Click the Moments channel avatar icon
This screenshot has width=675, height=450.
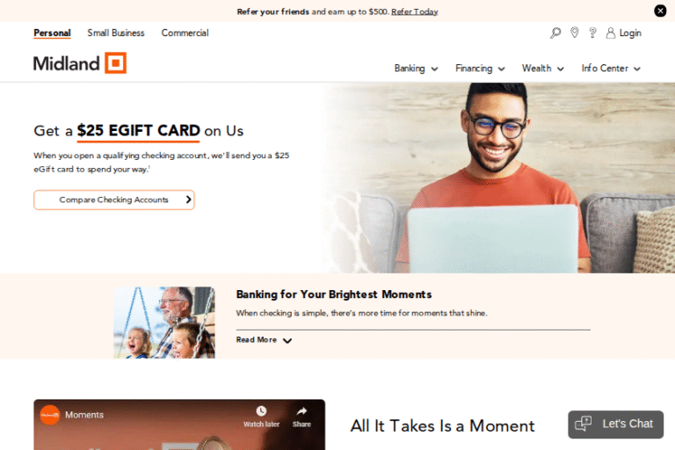tap(50, 415)
